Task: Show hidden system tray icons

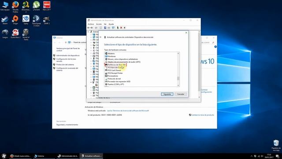Action: [x=252, y=156]
